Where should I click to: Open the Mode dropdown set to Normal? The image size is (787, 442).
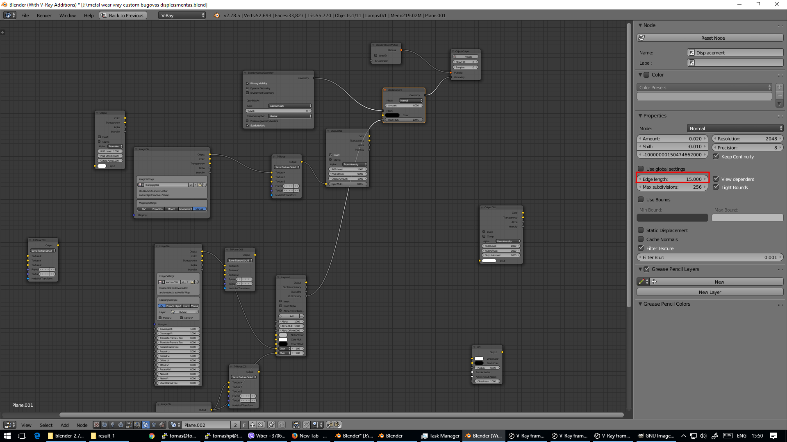tap(735, 128)
